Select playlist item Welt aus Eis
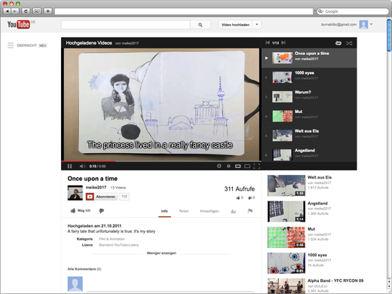 coord(309,136)
